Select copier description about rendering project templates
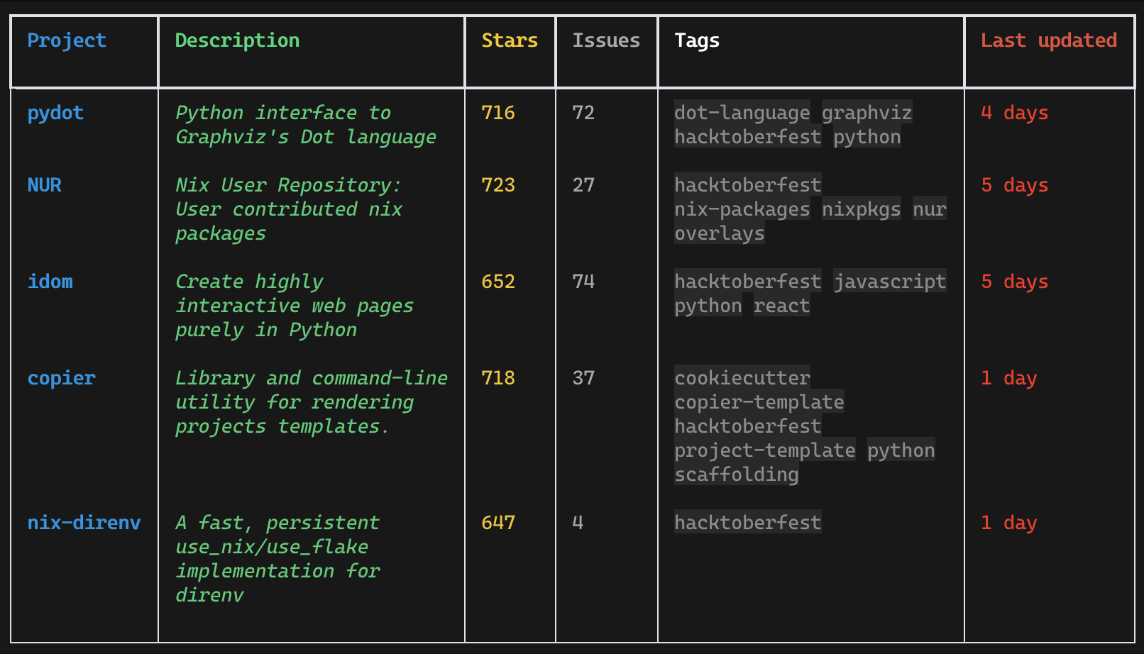Viewport: 1144px width, 654px height. coord(312,402)
